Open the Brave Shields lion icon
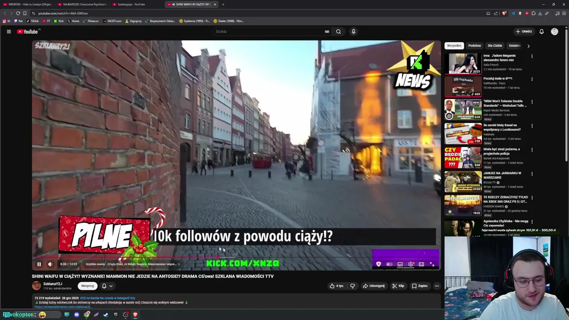This screenshot has width=569, height=320. [x=504, y=13]
